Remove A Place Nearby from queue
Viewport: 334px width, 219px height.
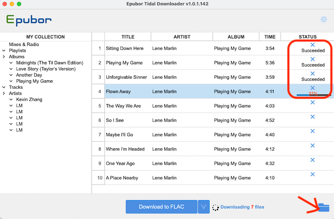point(312,174)
